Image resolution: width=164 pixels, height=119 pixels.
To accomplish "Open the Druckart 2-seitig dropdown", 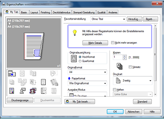I will 133,81.
